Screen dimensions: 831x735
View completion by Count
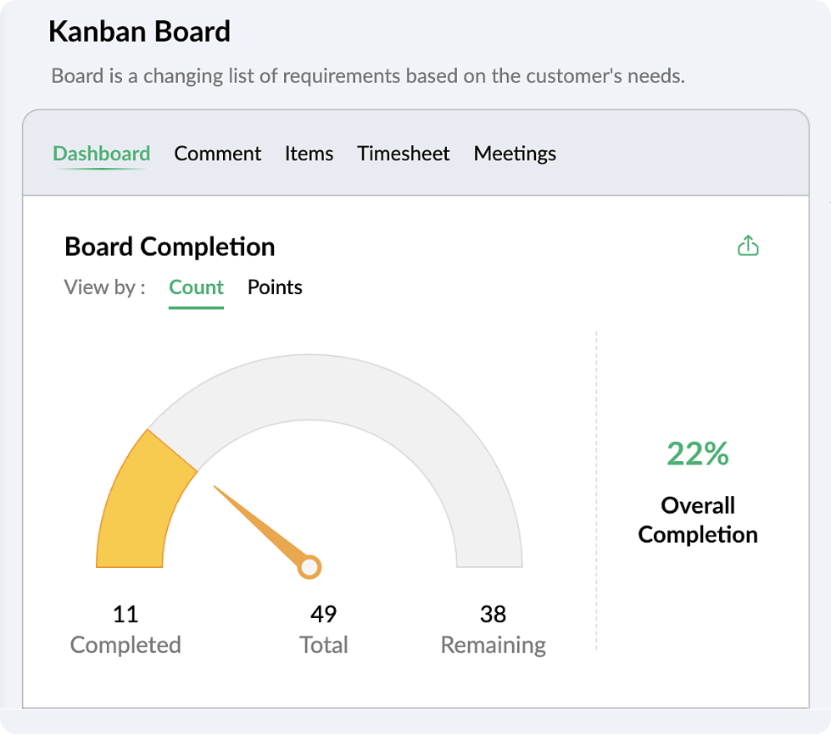[x=196, y=287]
